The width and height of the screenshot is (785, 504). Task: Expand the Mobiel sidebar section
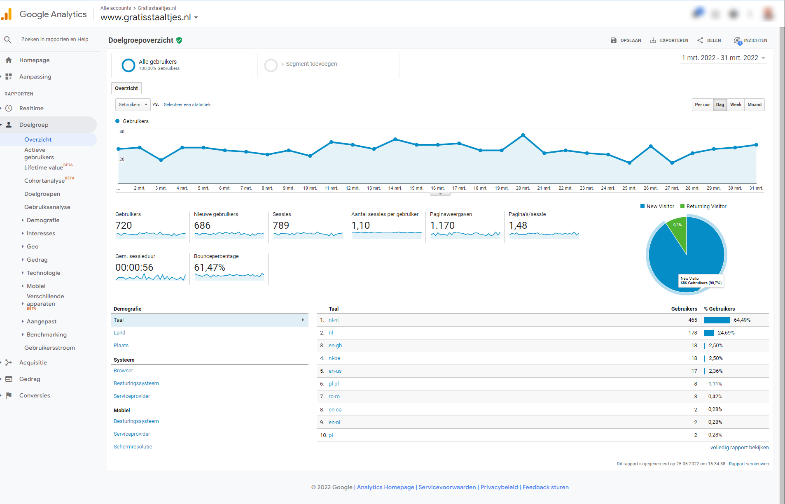click(x=23, y=286)
